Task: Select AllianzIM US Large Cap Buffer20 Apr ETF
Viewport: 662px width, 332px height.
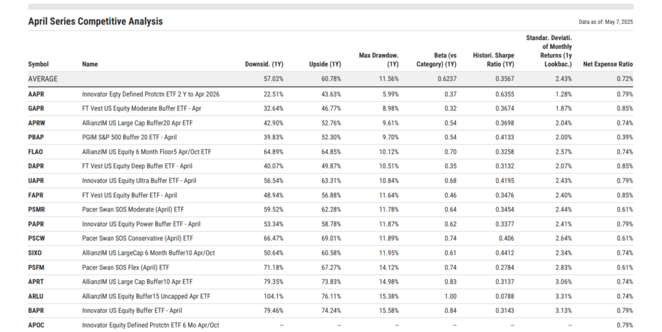Action: tap(137, 123)
